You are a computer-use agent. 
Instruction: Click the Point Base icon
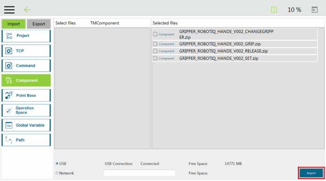9,95
